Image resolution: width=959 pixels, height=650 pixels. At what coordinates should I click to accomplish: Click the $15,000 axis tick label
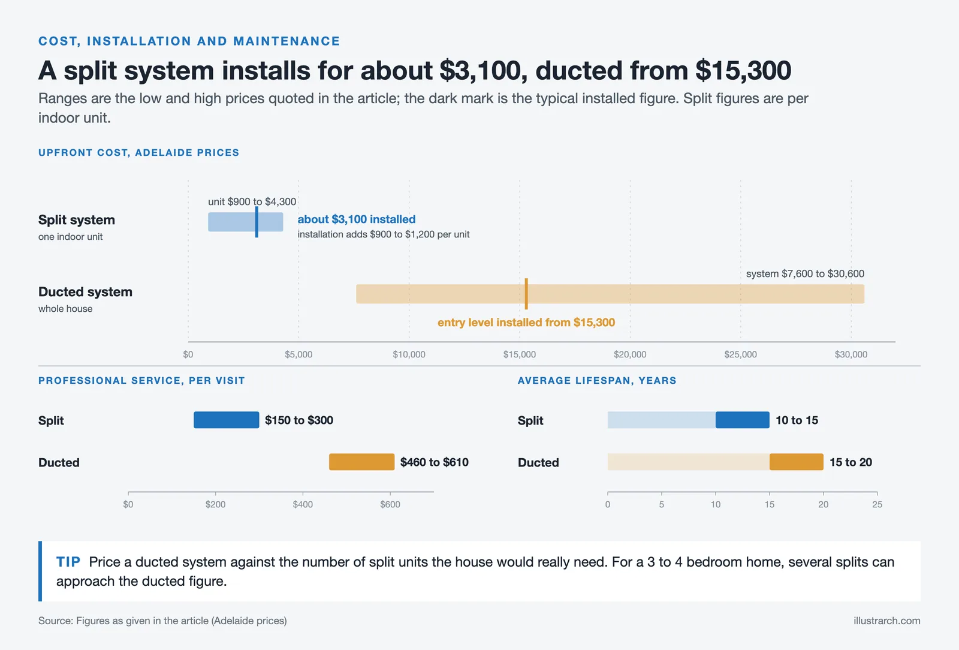coord(520,354)
